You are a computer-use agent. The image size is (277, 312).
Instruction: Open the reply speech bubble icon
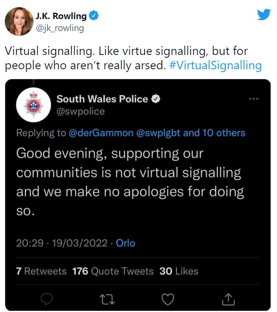[x=46, y=299]
